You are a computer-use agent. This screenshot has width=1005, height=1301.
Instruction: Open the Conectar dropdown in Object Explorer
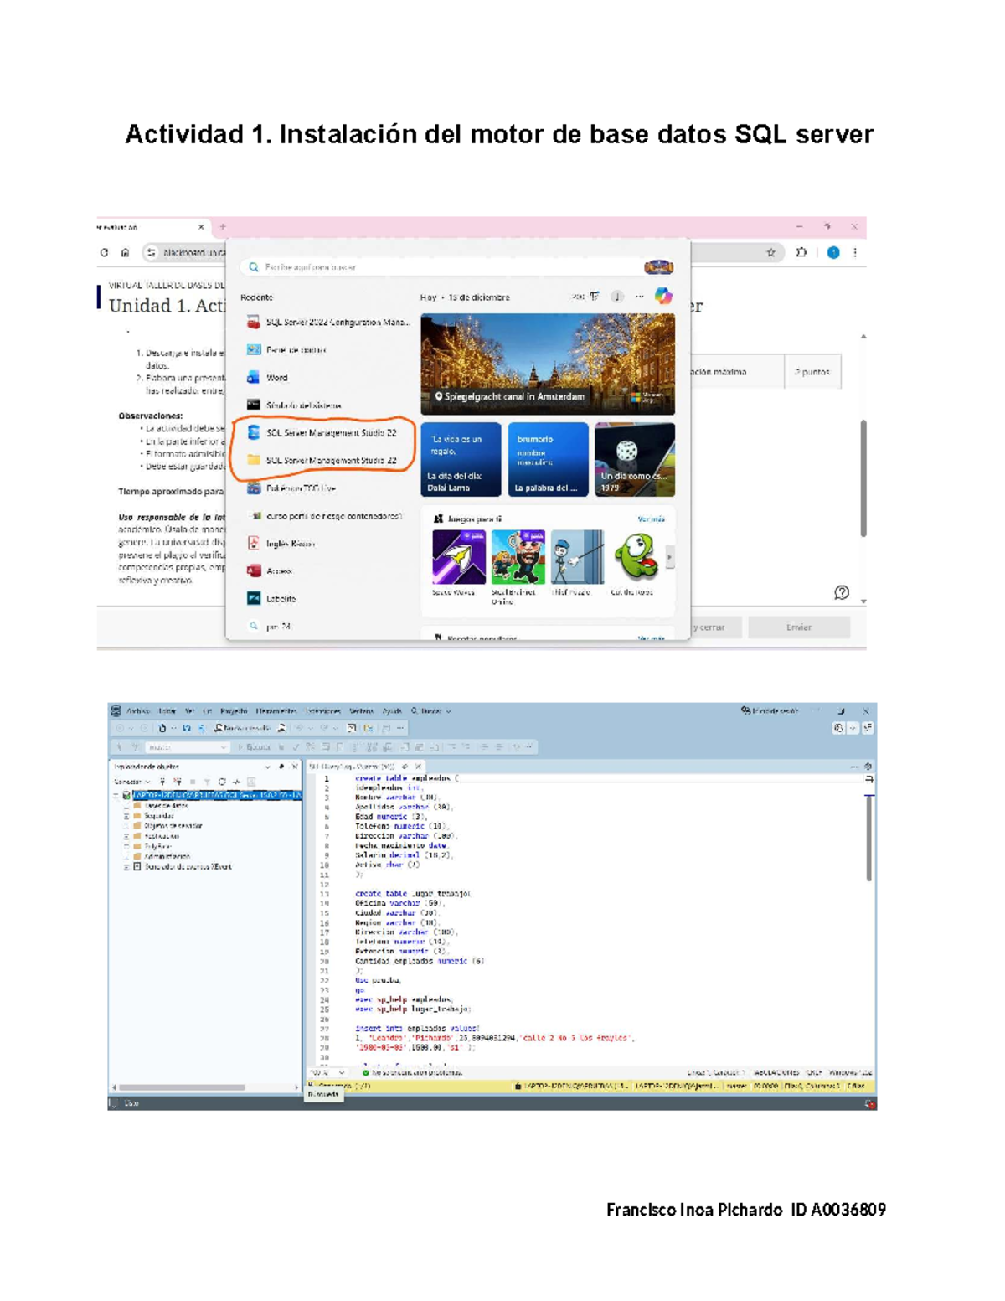[132, 782]
